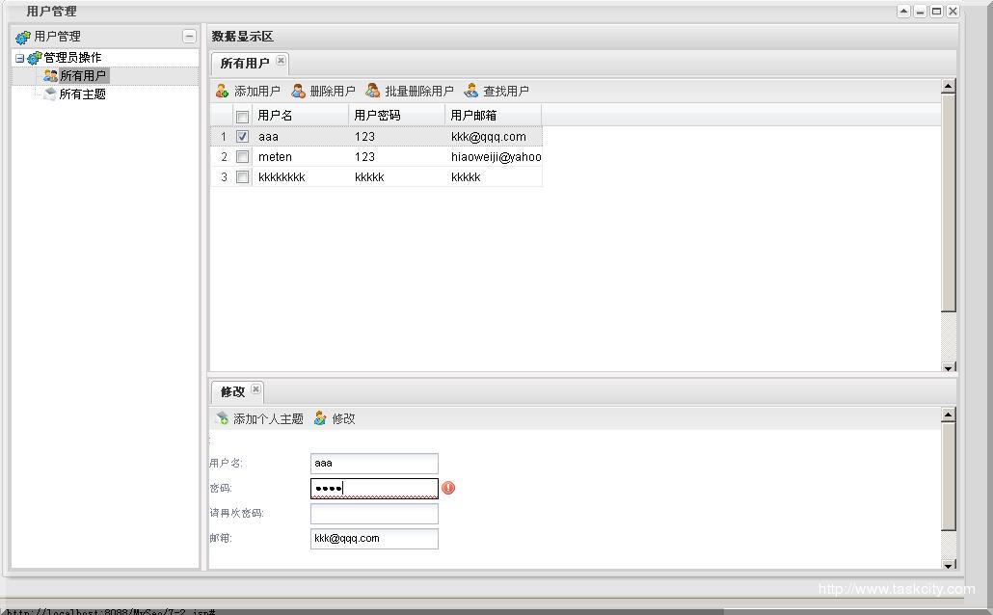Select 所有用户 in the sidebar tree
Viewport: 993px width, 615px height.
(82, 76)
